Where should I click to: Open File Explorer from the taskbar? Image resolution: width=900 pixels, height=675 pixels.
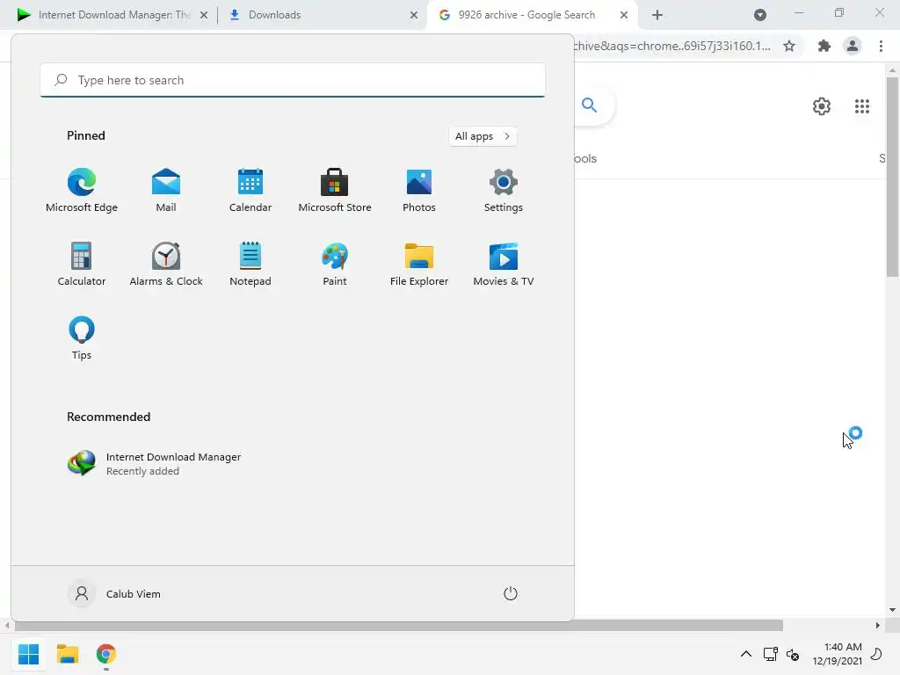pos(67,654)
